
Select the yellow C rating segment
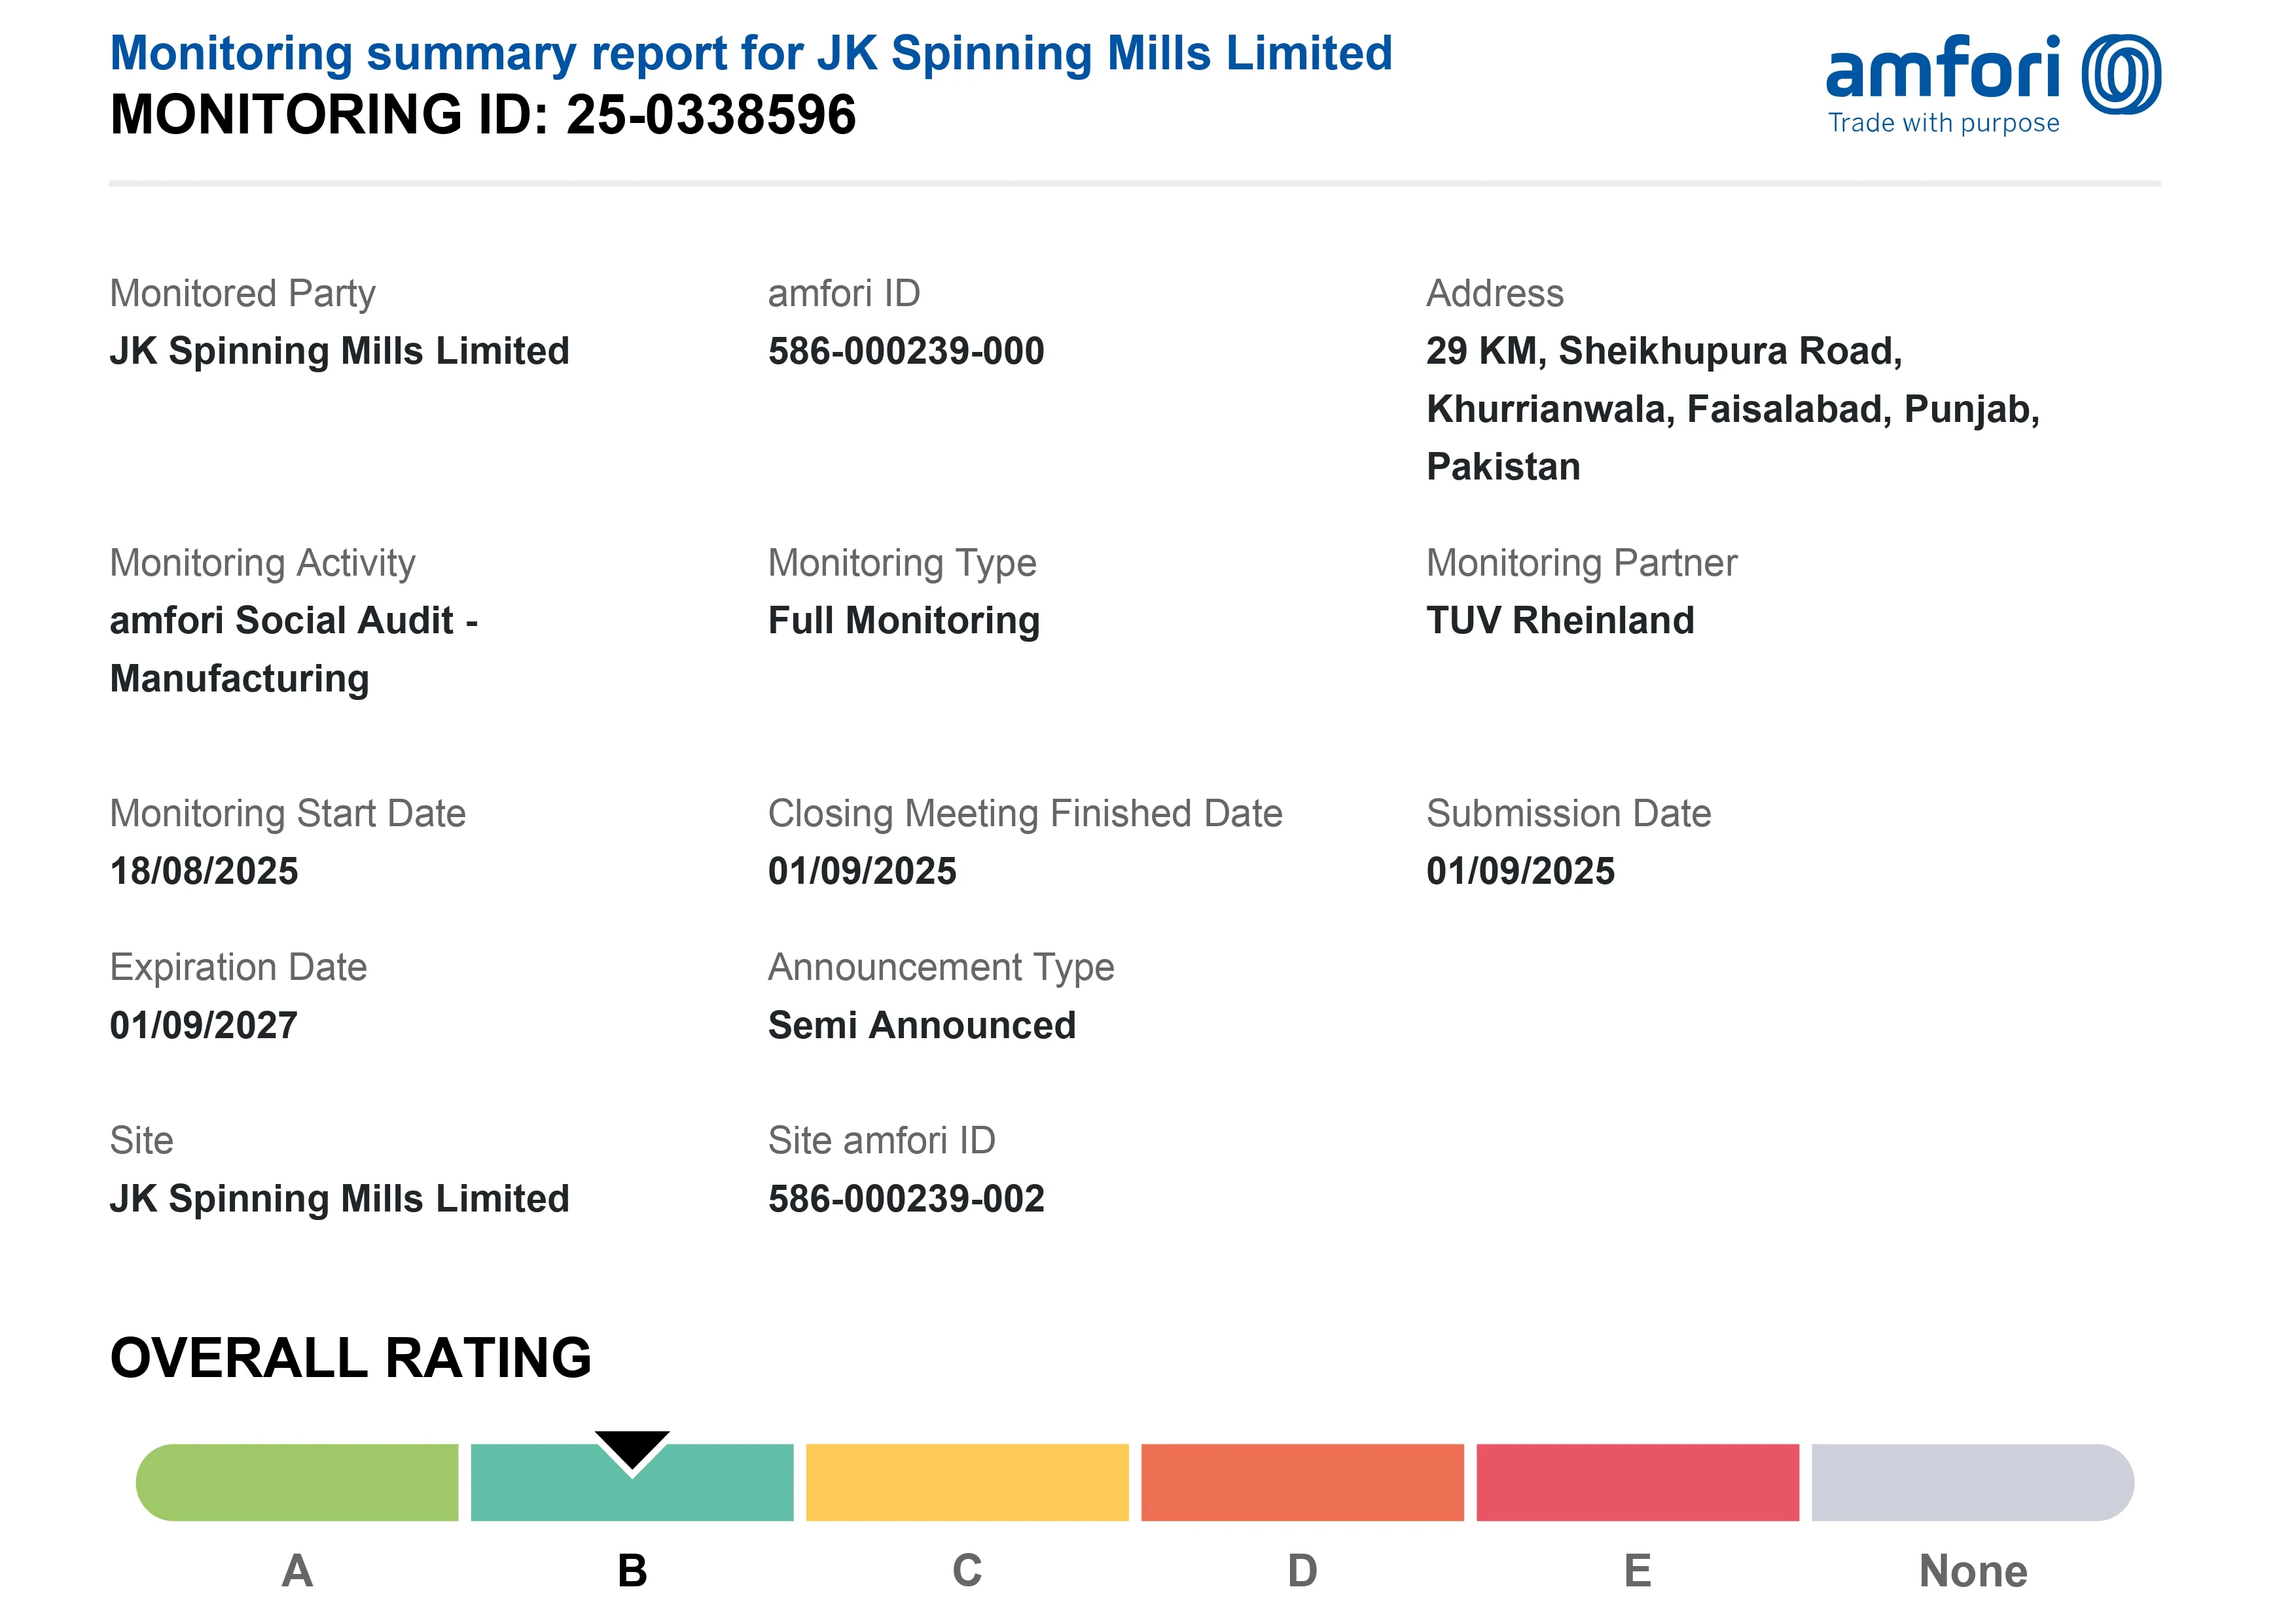click(x=967, y=1482)
